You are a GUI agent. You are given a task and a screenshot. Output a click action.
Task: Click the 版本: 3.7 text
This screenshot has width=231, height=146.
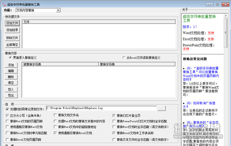190,27
